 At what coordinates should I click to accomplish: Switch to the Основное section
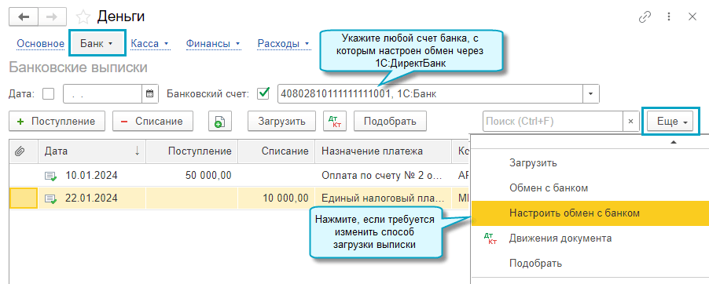pyautogui.click(x=41, y=44)
